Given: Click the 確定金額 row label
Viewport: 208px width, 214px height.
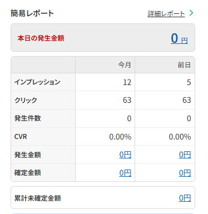Looking at the screenshot, I should coord(28,173).
